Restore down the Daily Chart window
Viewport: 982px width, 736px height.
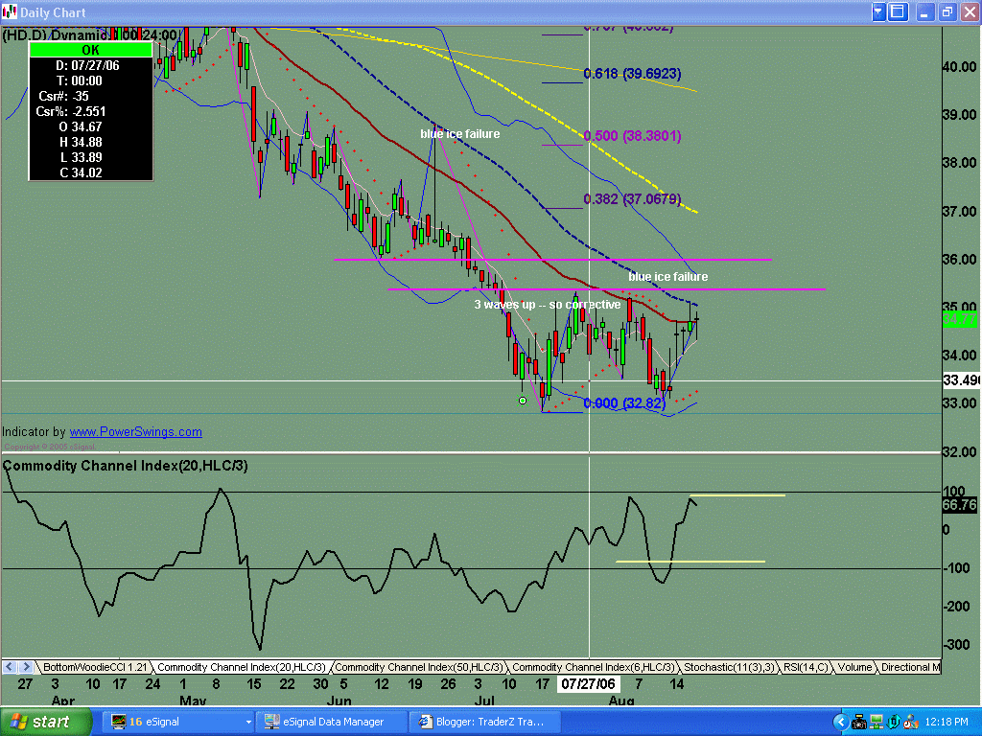tap(947, 11)
